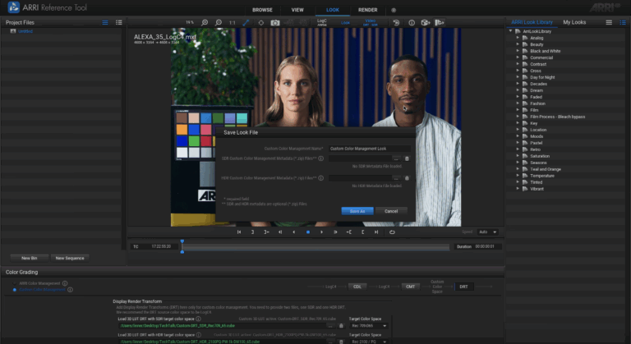
Task: Switch to the RENDER tab
Action: tap(367, 10)
